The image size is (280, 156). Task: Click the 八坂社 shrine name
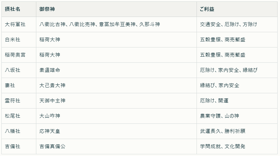tap(13, 70)
